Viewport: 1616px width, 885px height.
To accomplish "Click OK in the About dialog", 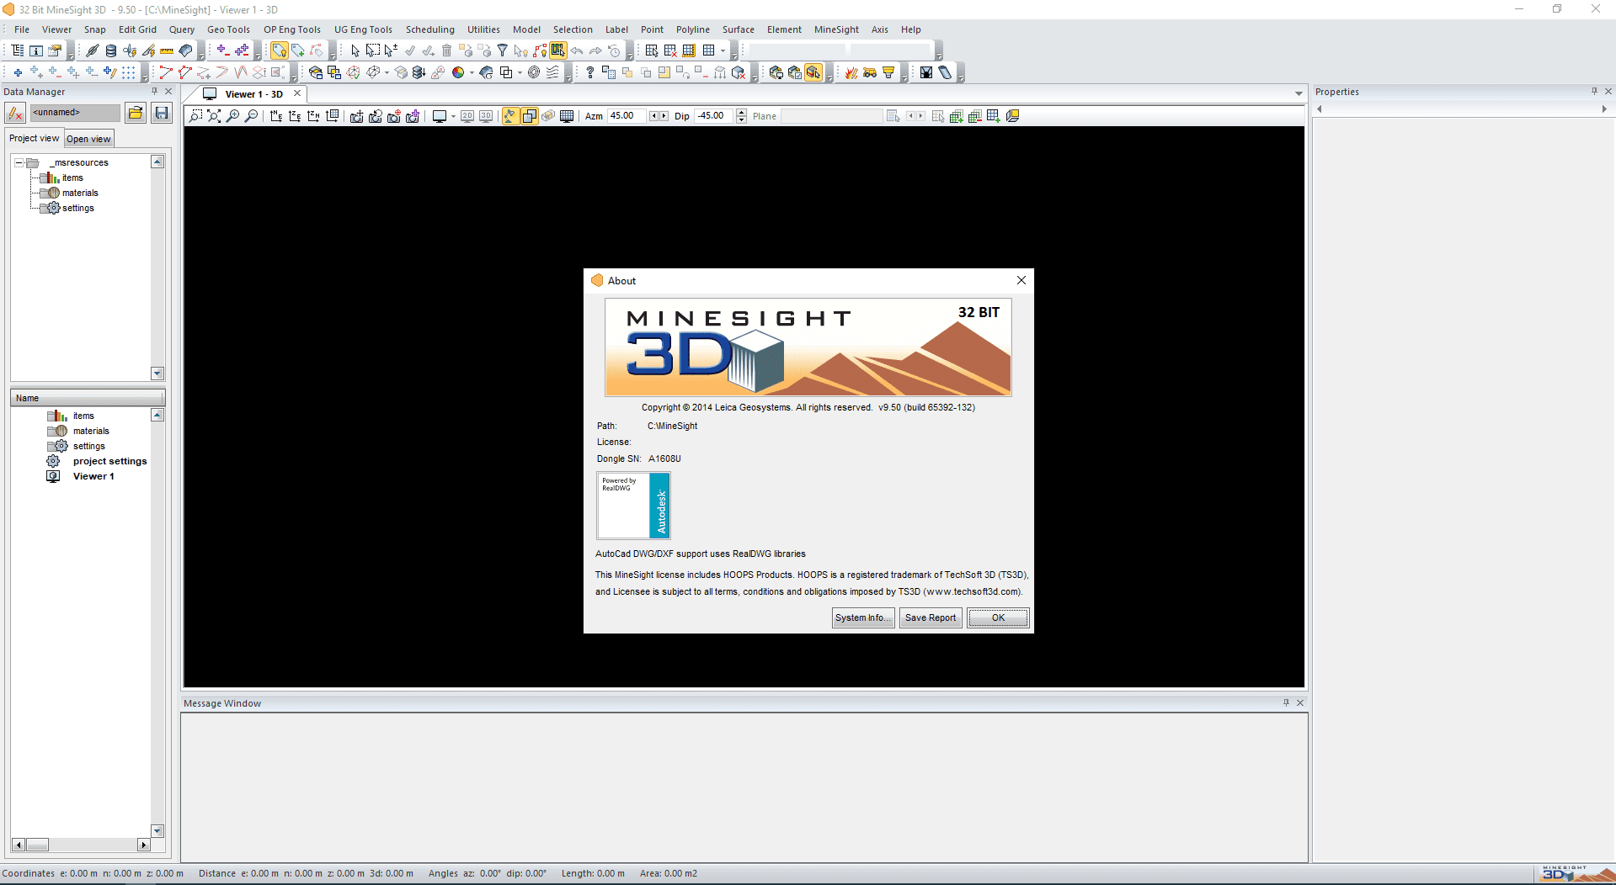I will pyautogui.click(x=998, y=617).
